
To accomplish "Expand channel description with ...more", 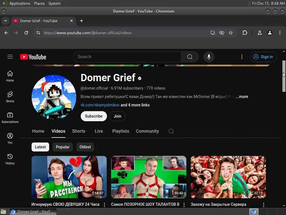I will pos(242,97).
